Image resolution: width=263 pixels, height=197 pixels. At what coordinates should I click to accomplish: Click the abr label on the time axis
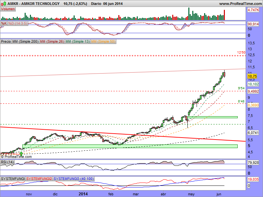163,194
